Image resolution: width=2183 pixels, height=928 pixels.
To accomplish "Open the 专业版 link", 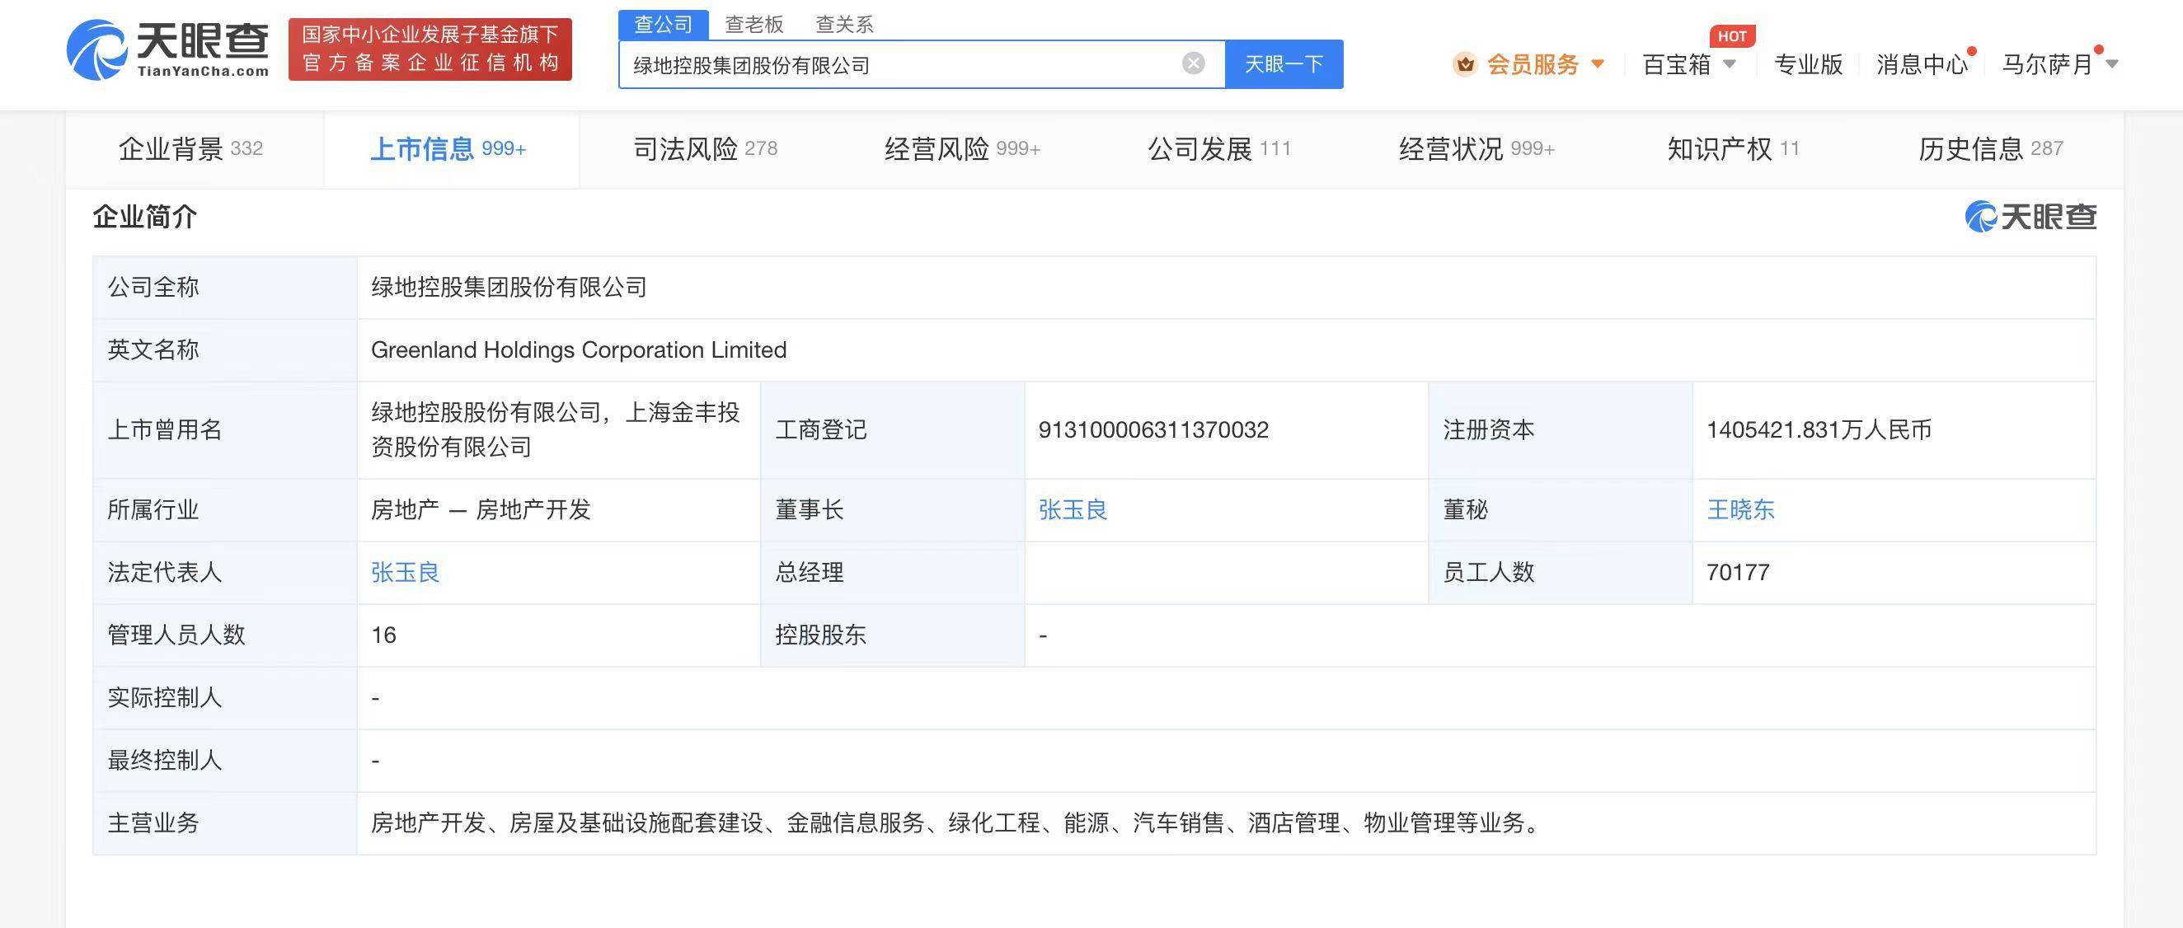I will 1808,64.
